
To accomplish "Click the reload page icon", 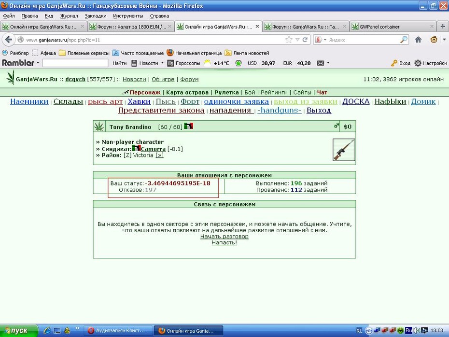I will point(305,40).
